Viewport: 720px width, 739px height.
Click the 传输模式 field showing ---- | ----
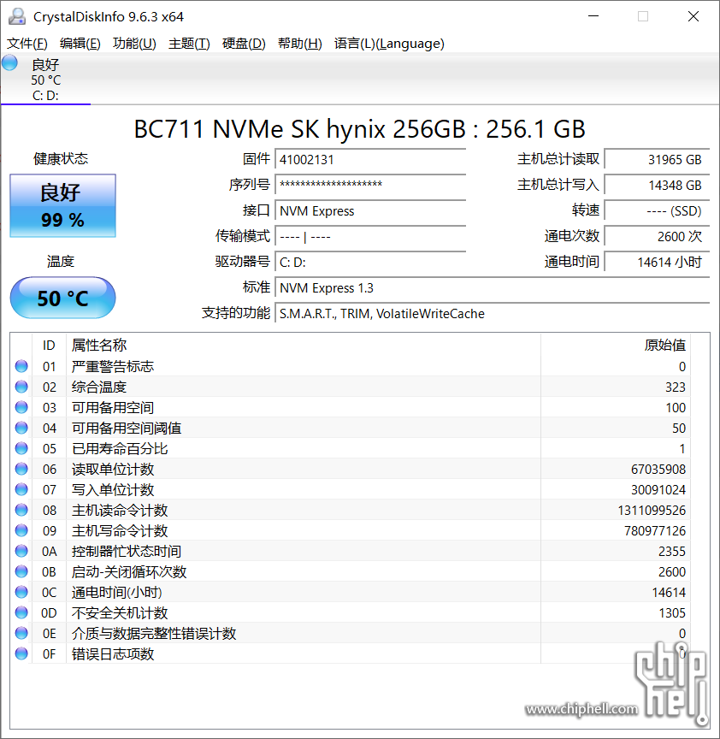click(370, 237)
